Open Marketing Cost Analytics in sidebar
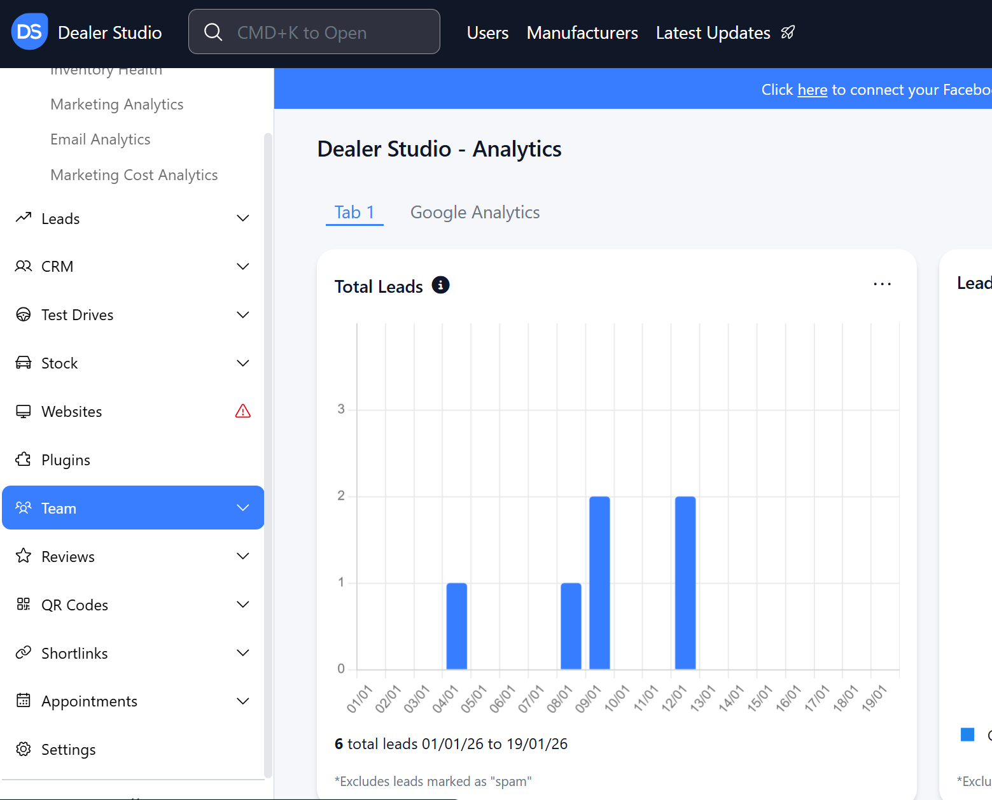The image size is (992, 800). tap(134, 175)
